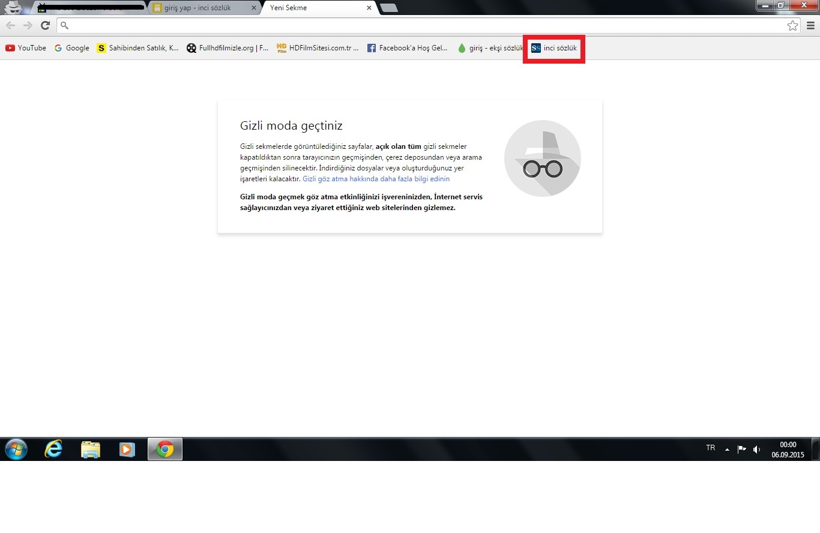Viewport: 820px width, 533px height.
Task: Click the back navigation arrow
Action: point(10,25)
